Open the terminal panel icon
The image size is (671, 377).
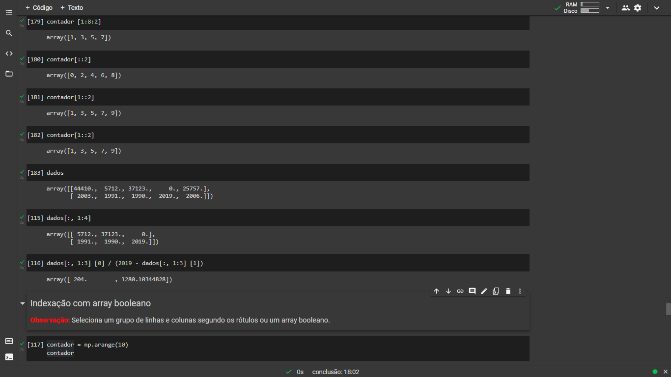pyautogui.click(x=9, y=357)
